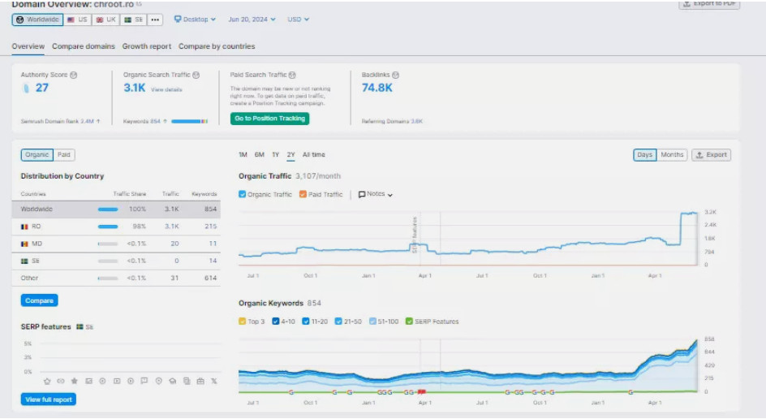Click the Paid Search Traffic info icon
766x419 pixels.
[x=292, y=75]
